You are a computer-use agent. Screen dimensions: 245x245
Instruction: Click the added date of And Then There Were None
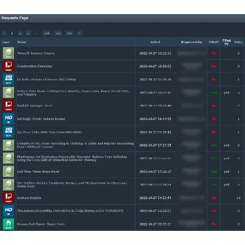(156, 171)
